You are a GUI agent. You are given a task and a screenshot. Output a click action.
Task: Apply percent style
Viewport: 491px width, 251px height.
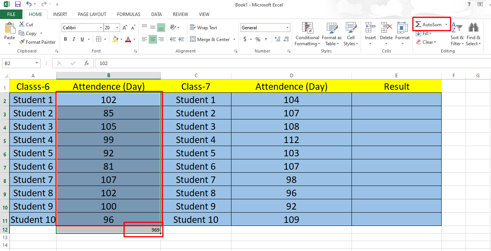click(258, 39)
